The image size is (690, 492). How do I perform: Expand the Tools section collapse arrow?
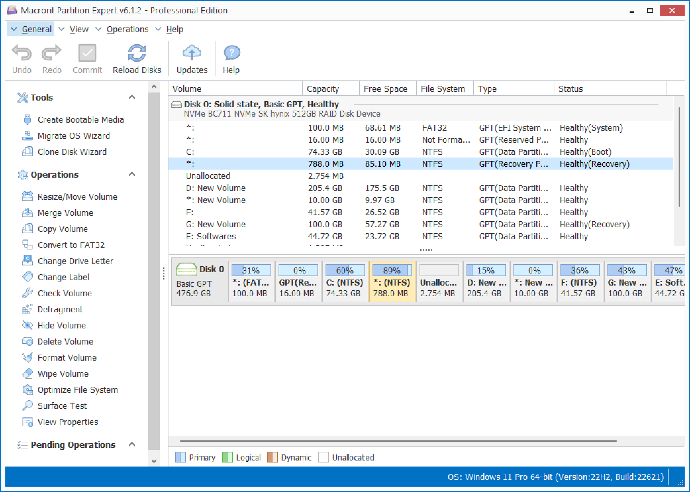tap(132, 97)
